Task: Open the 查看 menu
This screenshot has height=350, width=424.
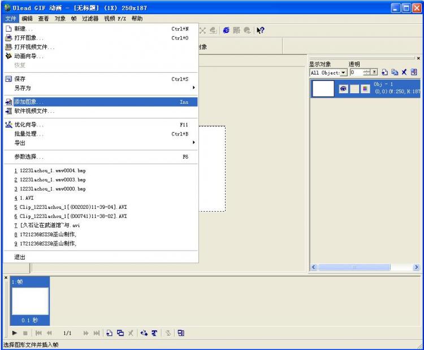Action: point(44,19)
